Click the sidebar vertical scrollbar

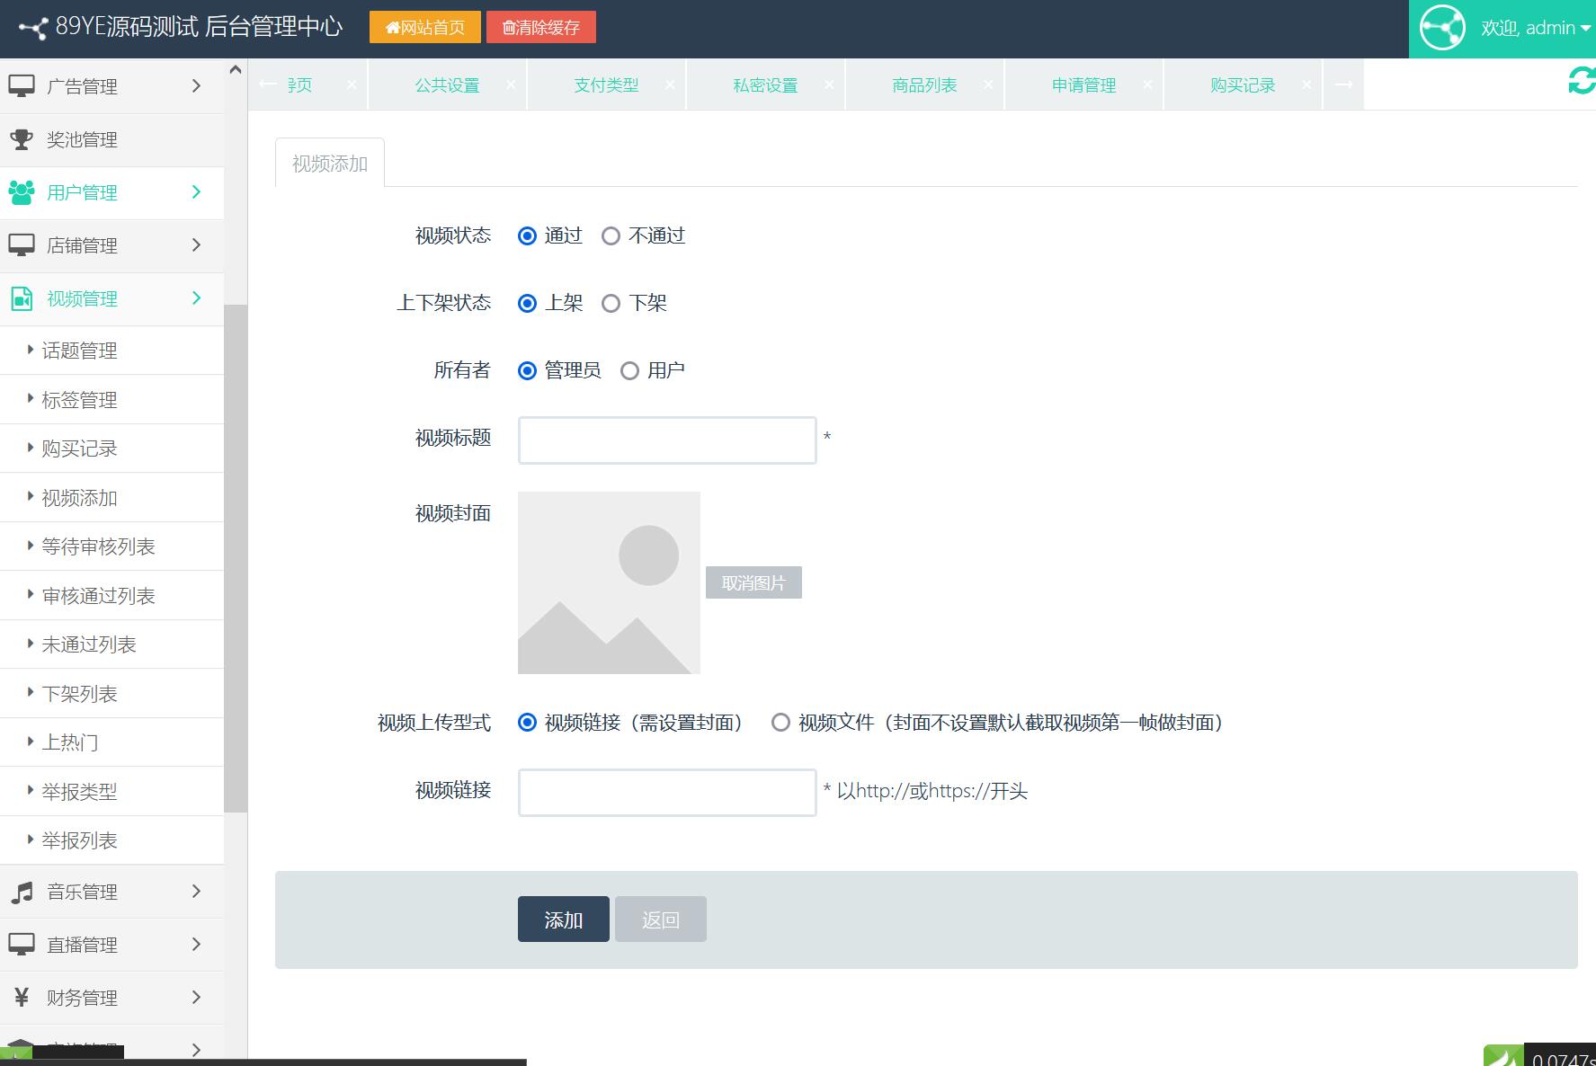click(236, 557)
